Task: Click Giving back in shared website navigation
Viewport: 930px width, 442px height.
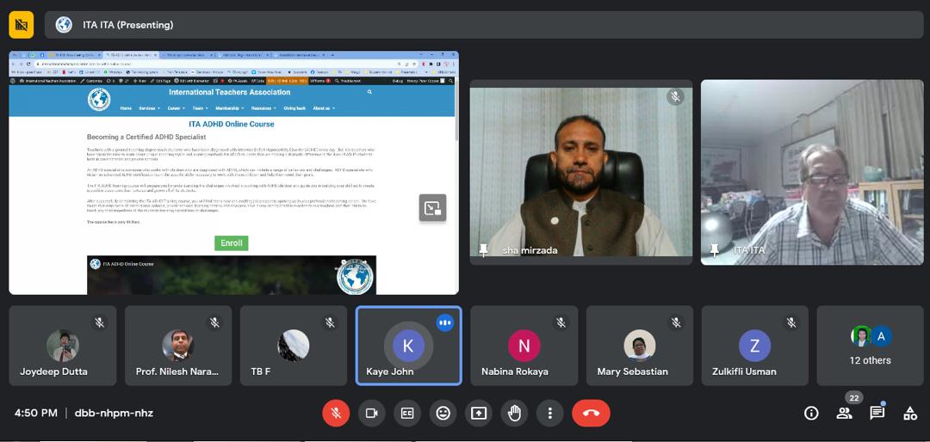Action: pos(294,108)
